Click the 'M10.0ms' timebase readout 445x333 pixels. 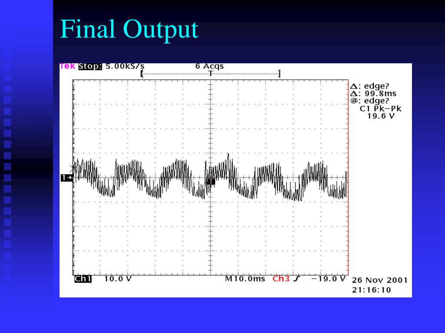[x=245, y=279]
